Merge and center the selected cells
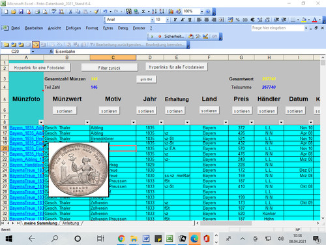The width and height of the screenshot is (326, 245). (221, 20)
